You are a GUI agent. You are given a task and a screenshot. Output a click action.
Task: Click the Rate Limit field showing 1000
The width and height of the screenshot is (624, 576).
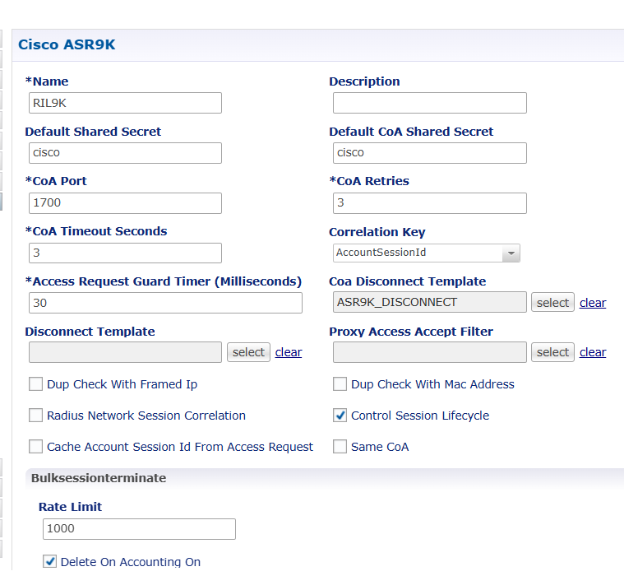click(x=139, y=529)
